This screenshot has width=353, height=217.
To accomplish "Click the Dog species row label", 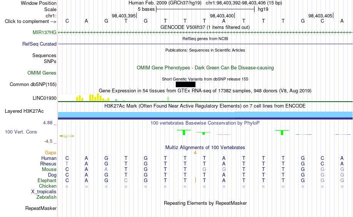I will click(x=52, y=175).
